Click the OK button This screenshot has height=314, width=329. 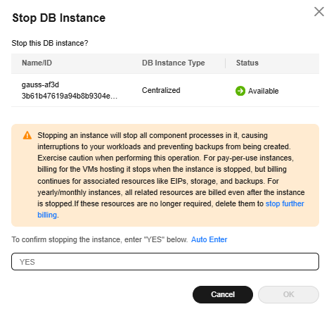288,294
